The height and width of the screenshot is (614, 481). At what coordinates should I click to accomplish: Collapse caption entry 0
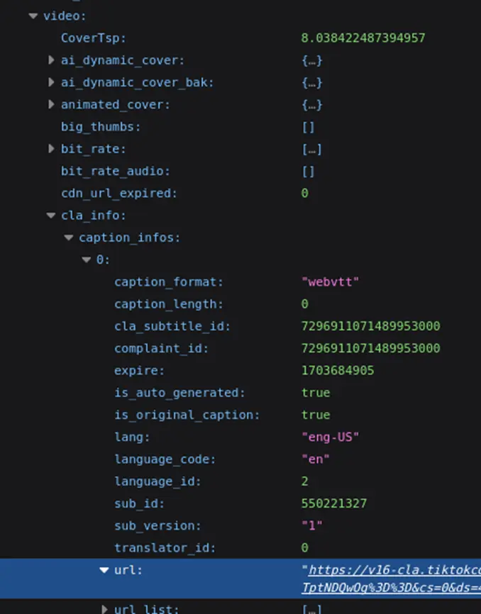(86, 259)
